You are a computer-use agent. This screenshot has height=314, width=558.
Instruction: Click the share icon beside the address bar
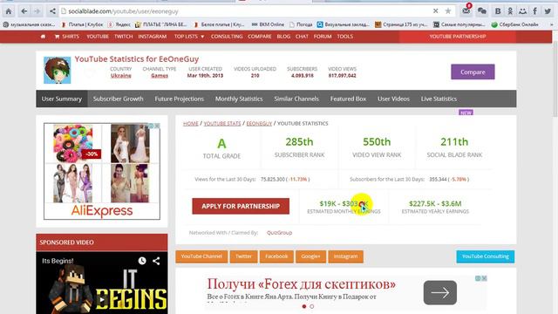click(x=52, y=11)
